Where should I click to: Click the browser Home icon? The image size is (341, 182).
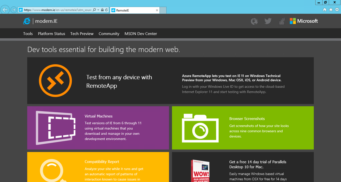click(325, 10)
